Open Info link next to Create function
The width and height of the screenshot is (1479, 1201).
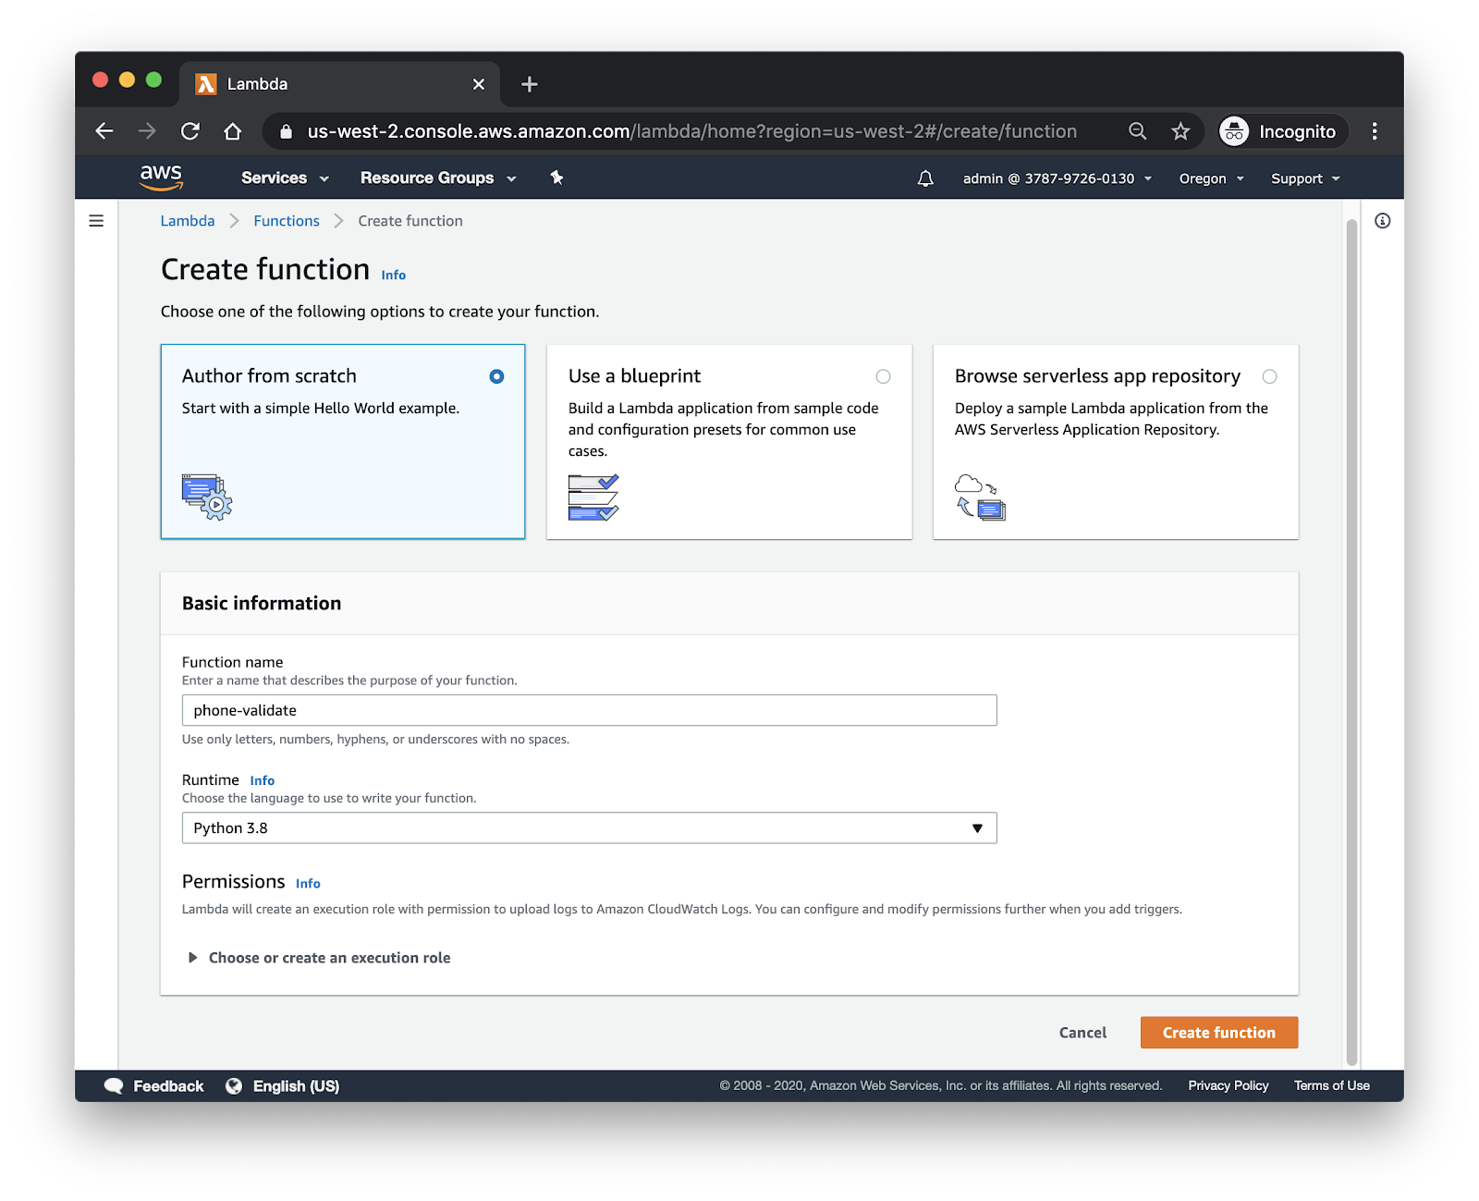pos(394,275)
